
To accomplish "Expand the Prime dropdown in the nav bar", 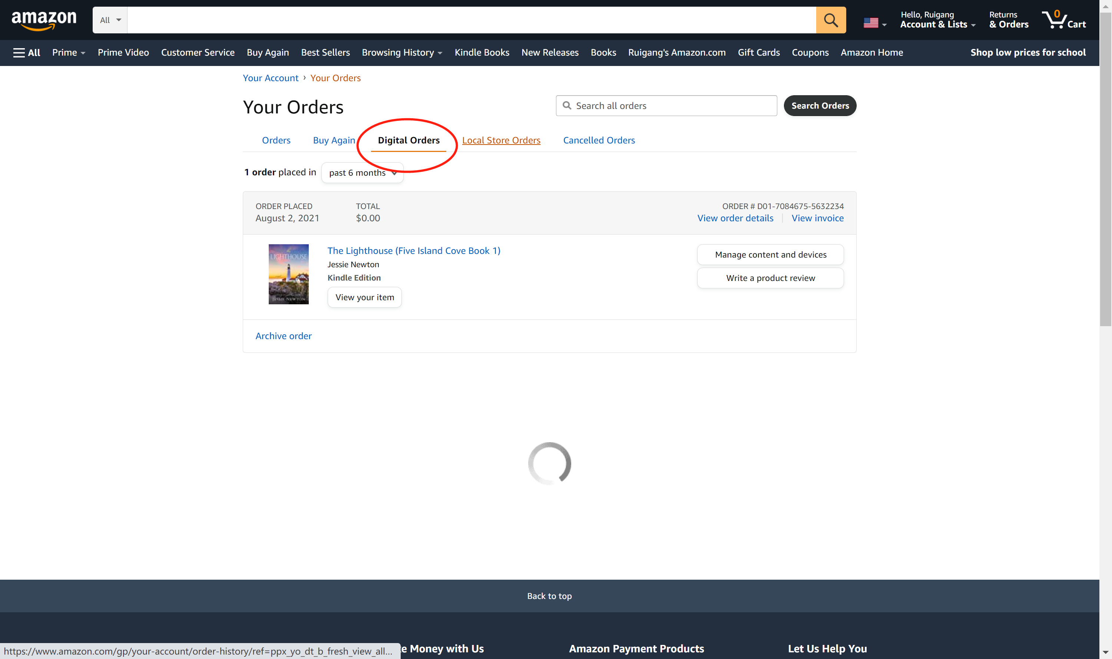I will pos(69,53).
